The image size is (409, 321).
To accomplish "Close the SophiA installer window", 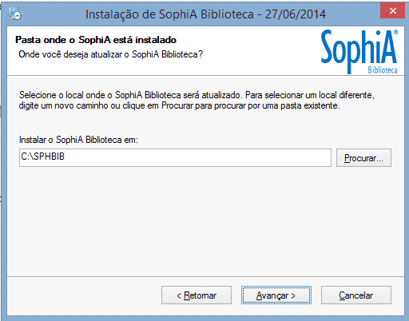I will coord(393,11).
